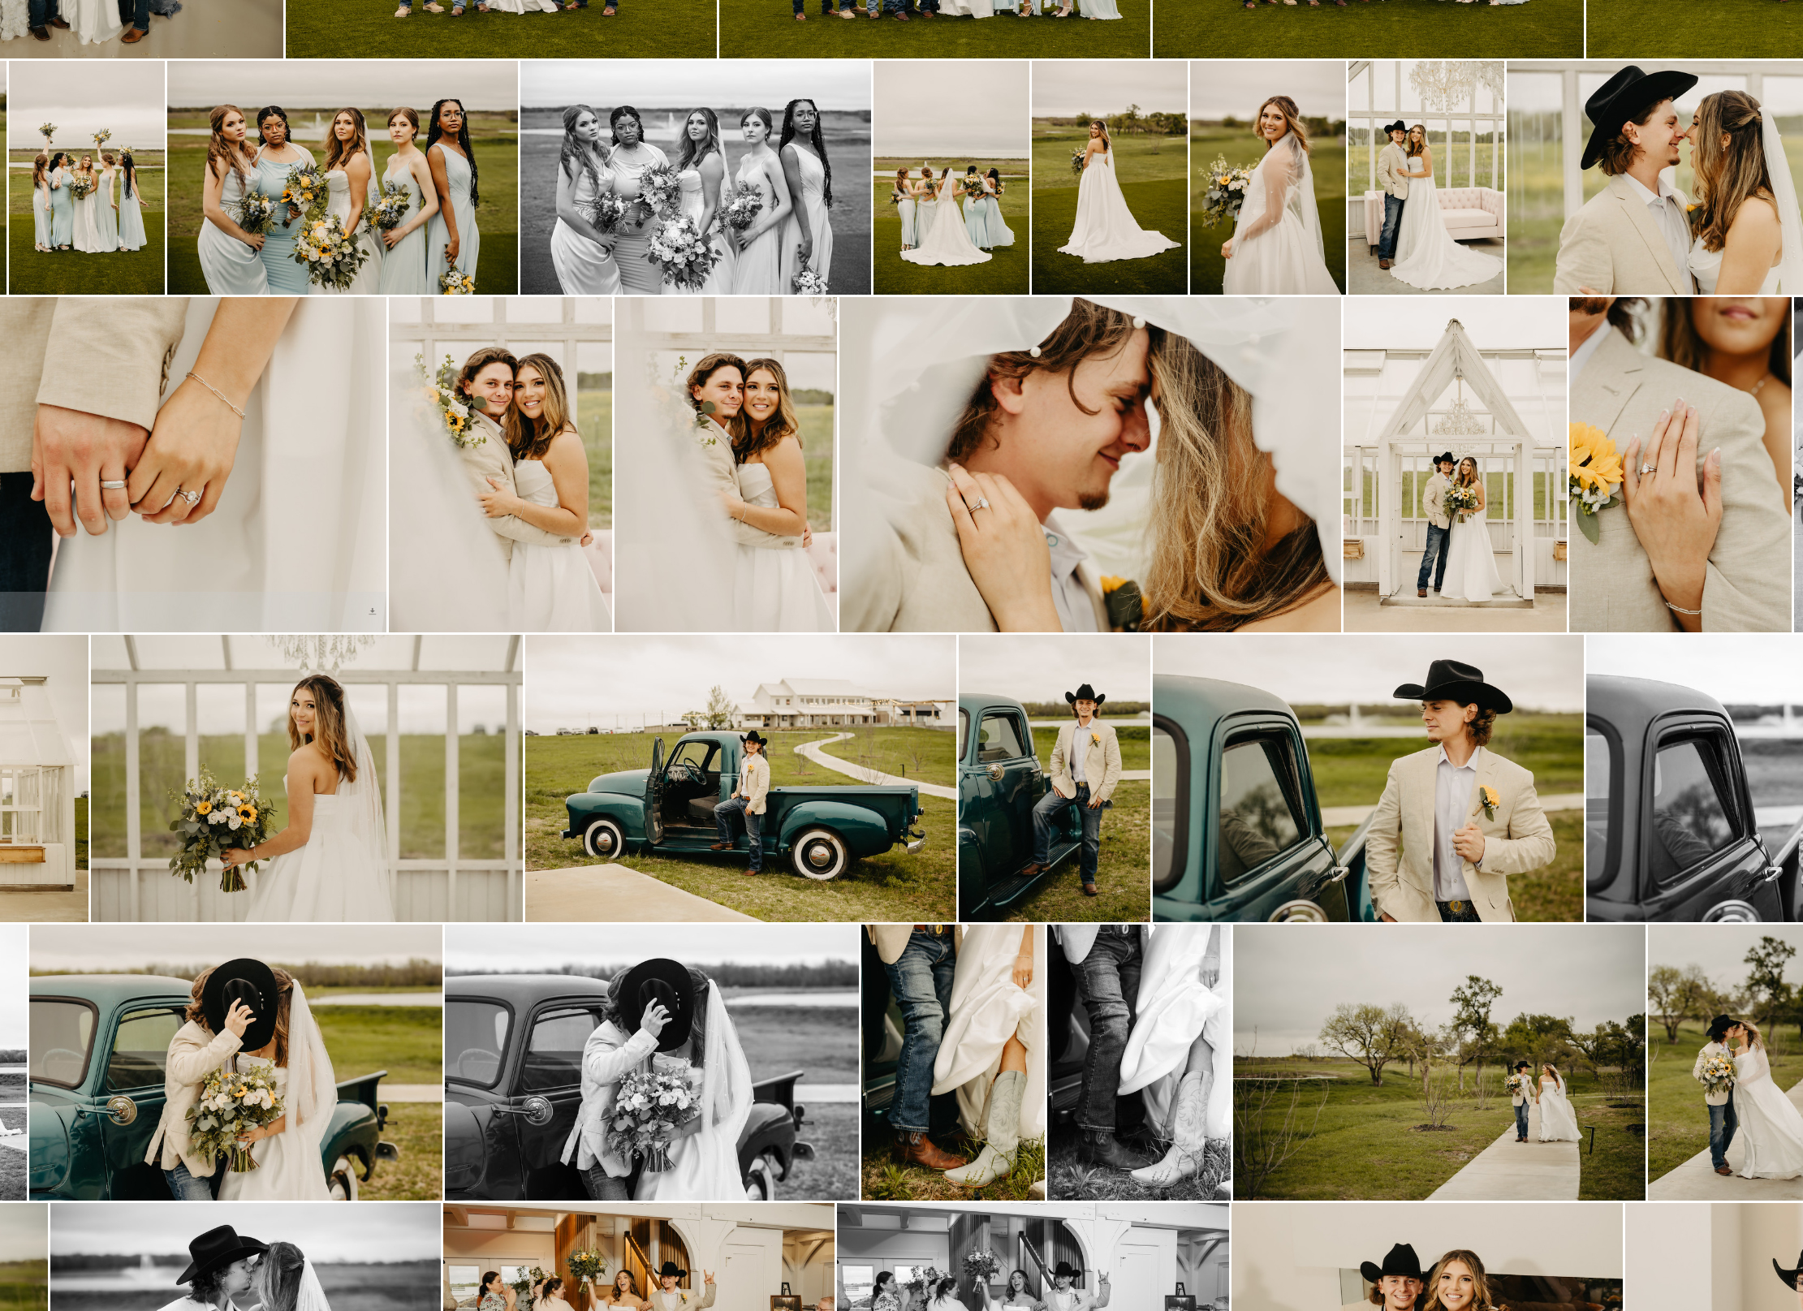The height and width of the screenshot is (1311, 1803).
Task: Open photo of hand on sunflower boutonniere jacket
Action: [1679, 464]
